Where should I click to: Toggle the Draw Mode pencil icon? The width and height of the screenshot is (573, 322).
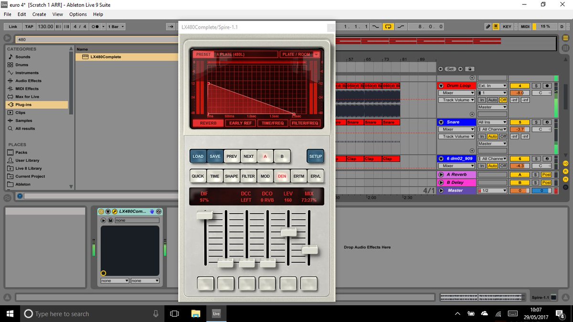coord(488,27)
